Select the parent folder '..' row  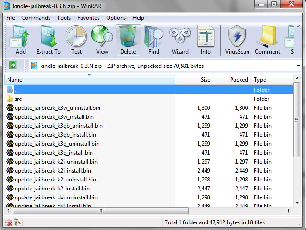pos(149,90)
